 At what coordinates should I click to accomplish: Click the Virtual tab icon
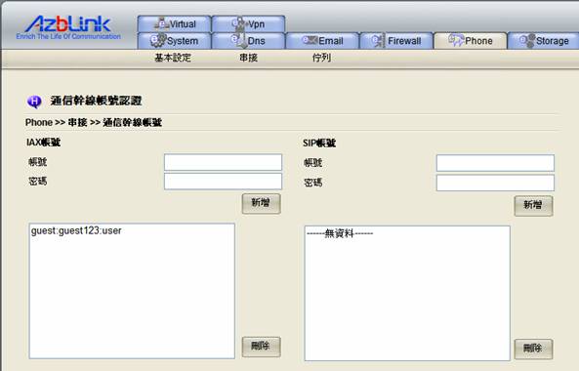tap(161, 23)
